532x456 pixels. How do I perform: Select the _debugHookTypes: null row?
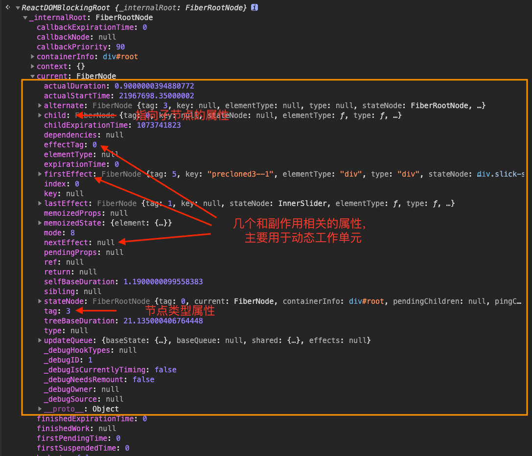(90, 350)
